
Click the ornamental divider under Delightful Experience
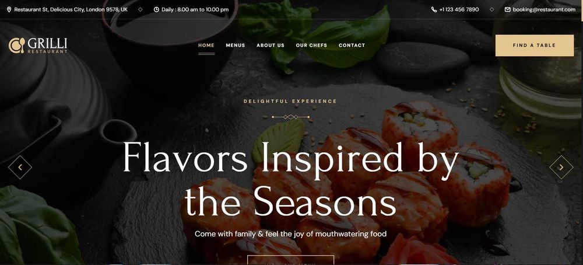click(290, 117)
